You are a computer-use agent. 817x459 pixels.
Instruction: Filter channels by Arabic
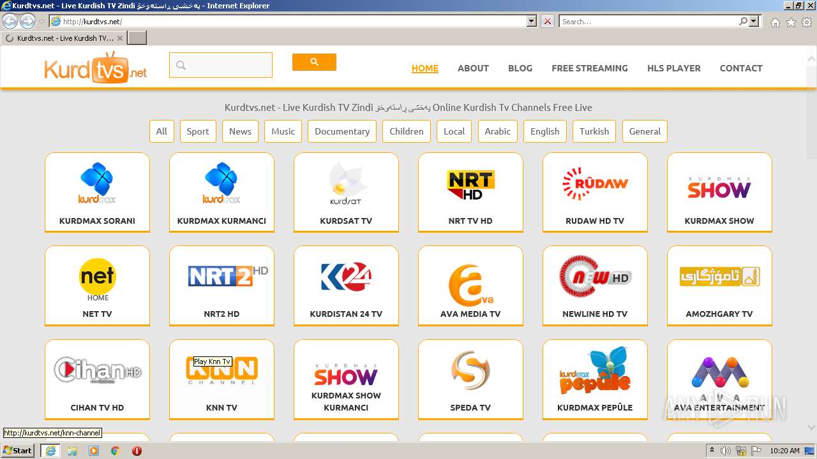pyautogui.click(x=498, y=131)
